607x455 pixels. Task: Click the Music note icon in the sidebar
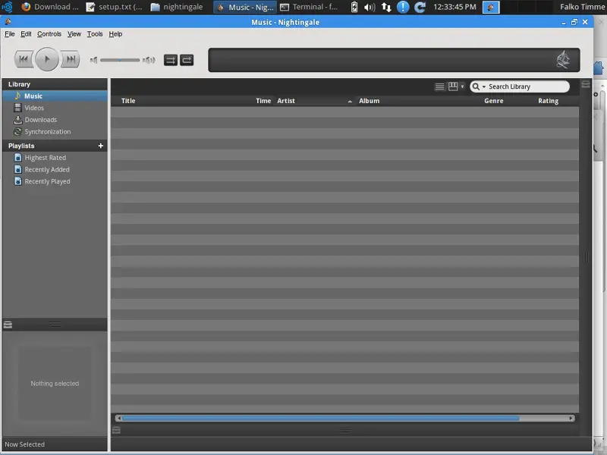click(x=17, y=96)
